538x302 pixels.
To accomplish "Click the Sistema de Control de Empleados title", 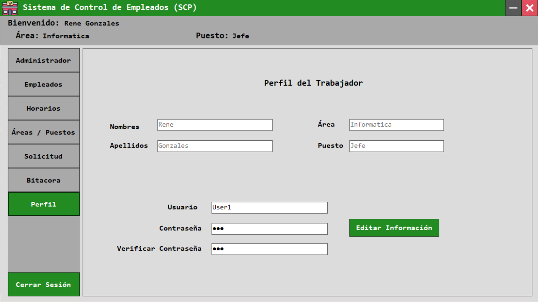I will [x=110, y=7].
